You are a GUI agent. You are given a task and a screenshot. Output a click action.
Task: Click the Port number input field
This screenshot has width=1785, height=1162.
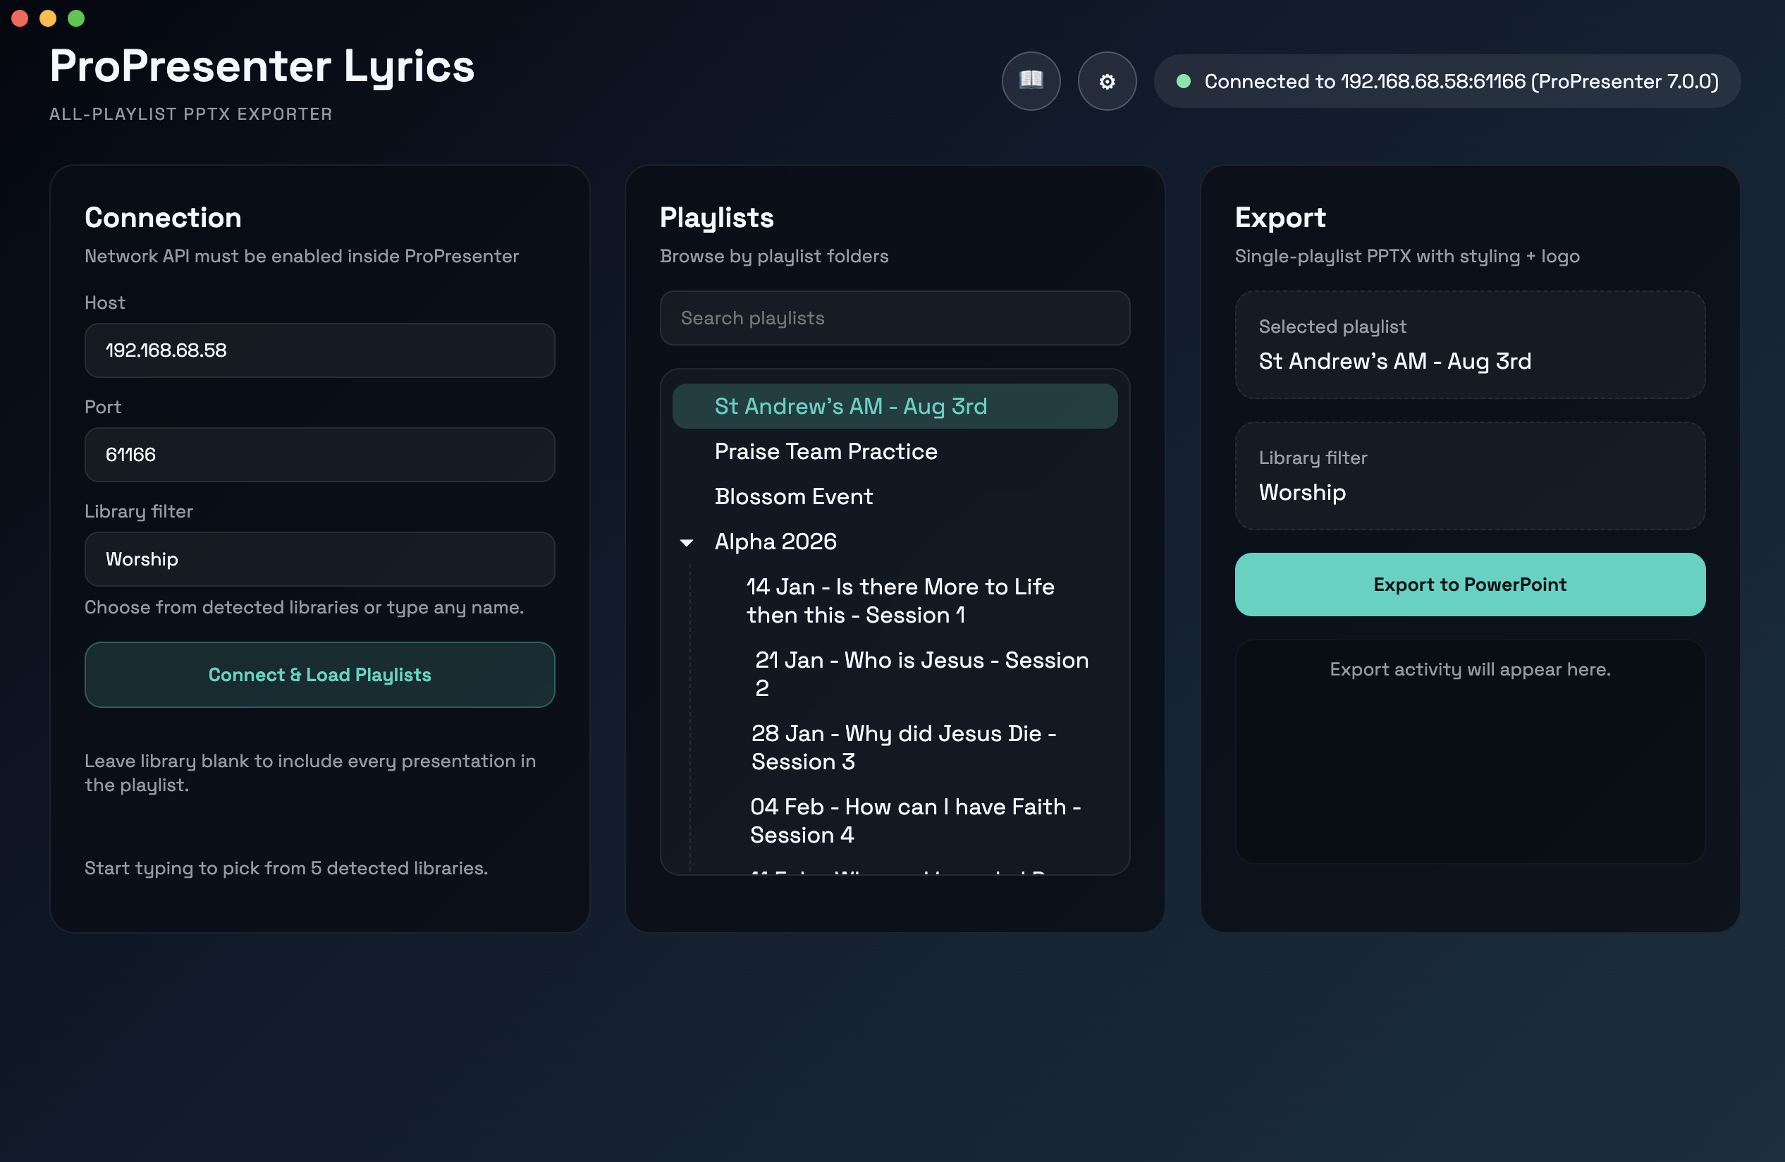coord(319,454)
